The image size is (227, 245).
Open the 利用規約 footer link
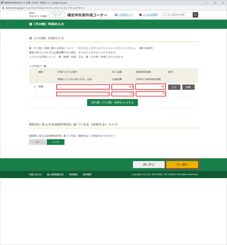click(x=73, y=174)
